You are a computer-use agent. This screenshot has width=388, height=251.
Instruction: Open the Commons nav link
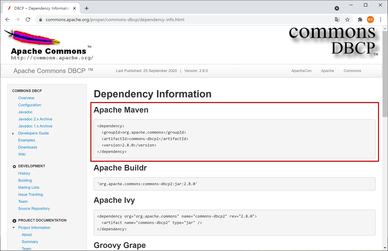(x=352, y=71)
